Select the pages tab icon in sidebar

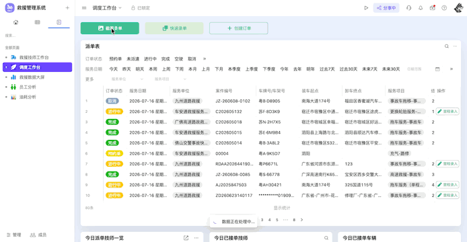coord(59,22)
